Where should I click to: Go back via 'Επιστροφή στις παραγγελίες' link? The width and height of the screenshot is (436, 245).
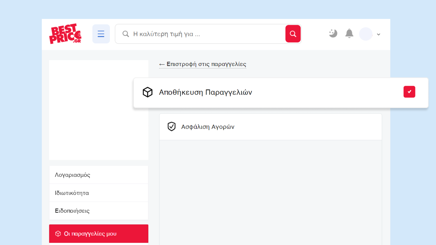click(203, 64)
